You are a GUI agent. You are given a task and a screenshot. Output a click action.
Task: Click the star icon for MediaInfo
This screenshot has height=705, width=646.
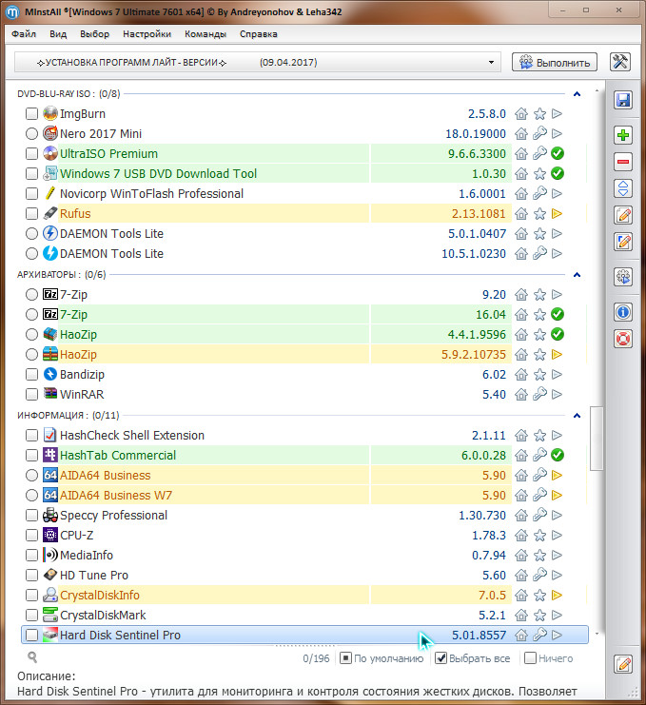point(539,556)
